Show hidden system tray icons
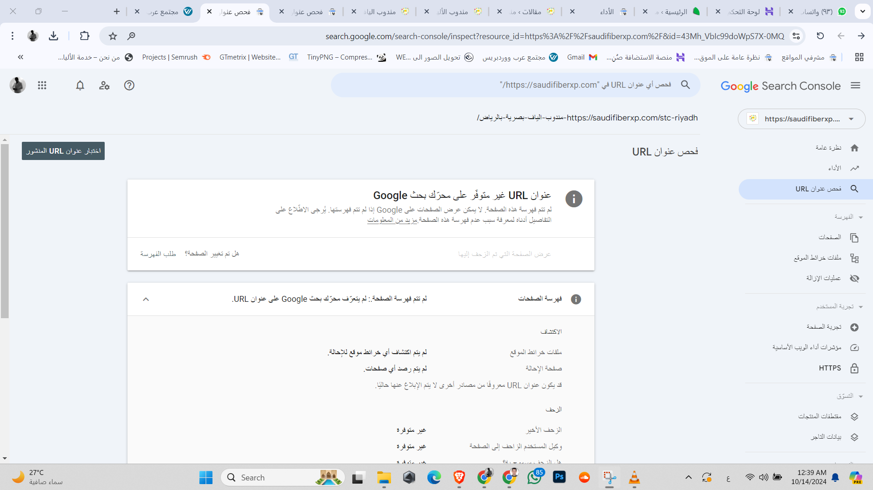The height and width of the screenshot is (490, 873). coord(688,477)
